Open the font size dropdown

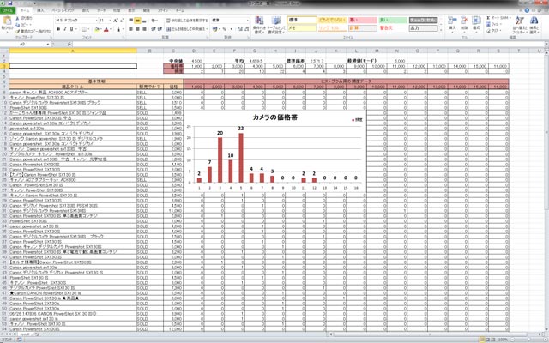pos(110,21)
